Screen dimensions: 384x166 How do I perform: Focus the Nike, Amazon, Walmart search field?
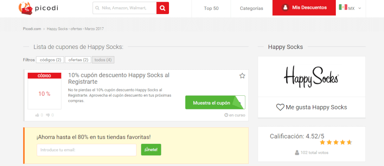coord(125,8)
